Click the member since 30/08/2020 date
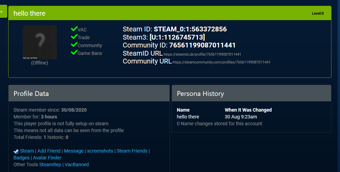The width and height of the screenshot is (340, 172). coord(74,110)
